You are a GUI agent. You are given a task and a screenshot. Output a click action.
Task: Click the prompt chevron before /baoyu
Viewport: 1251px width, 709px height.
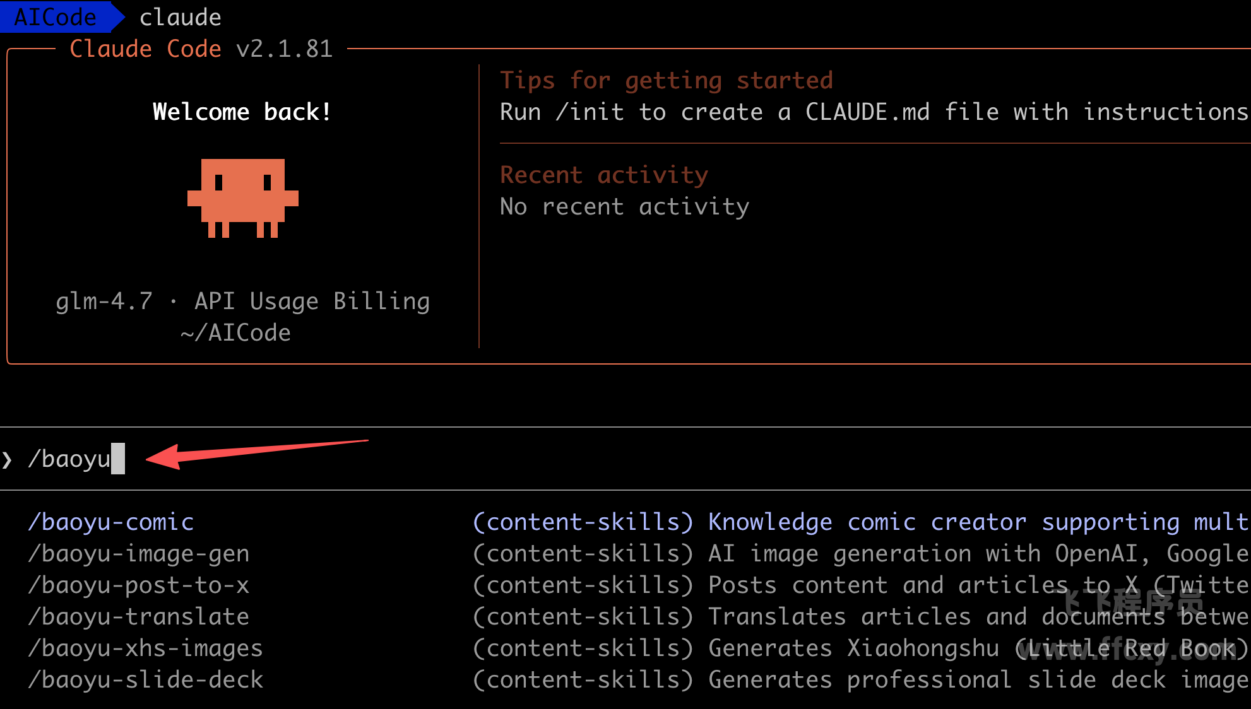tap(7, 459)
